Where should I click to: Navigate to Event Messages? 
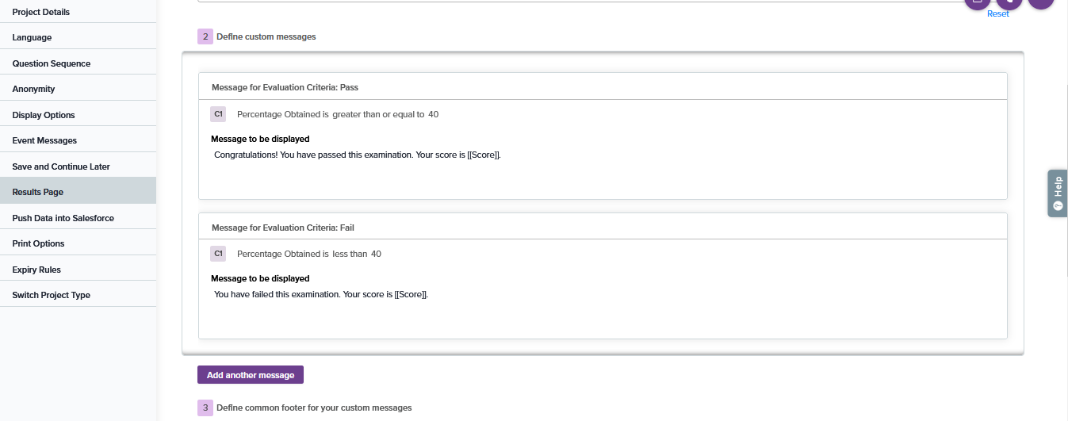click(x=44, y=140)
